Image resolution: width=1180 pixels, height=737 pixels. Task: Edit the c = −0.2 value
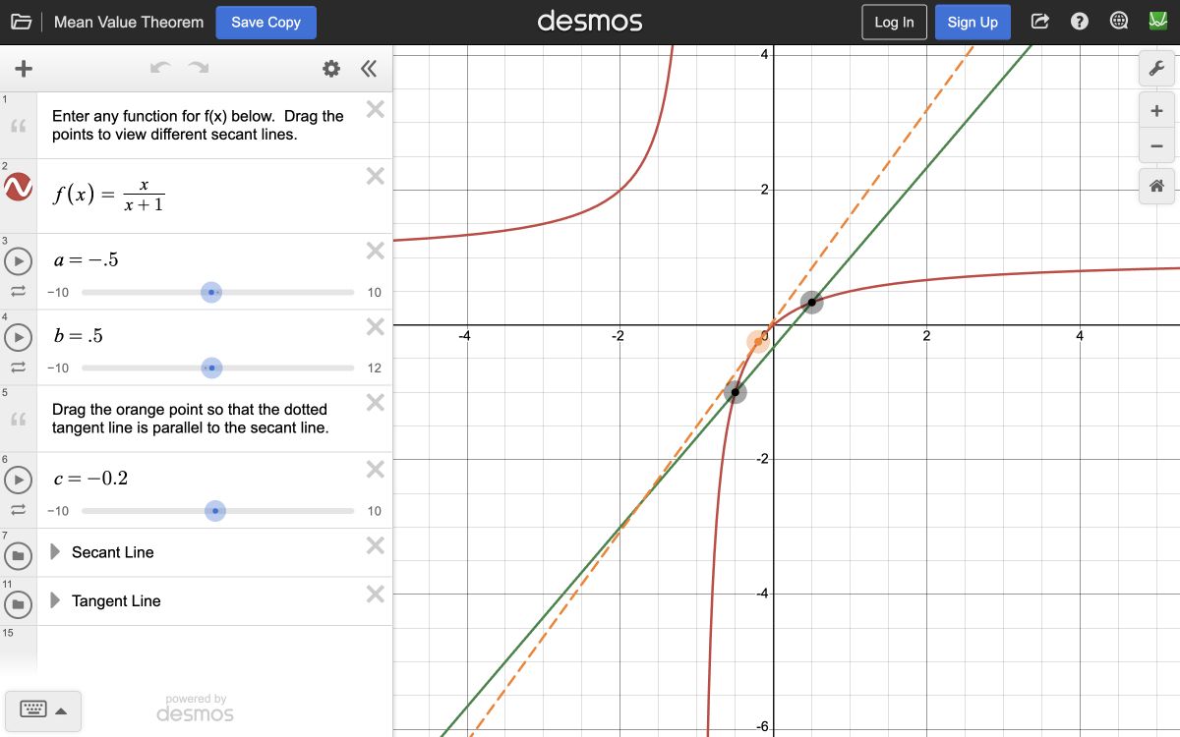[90, 479]
